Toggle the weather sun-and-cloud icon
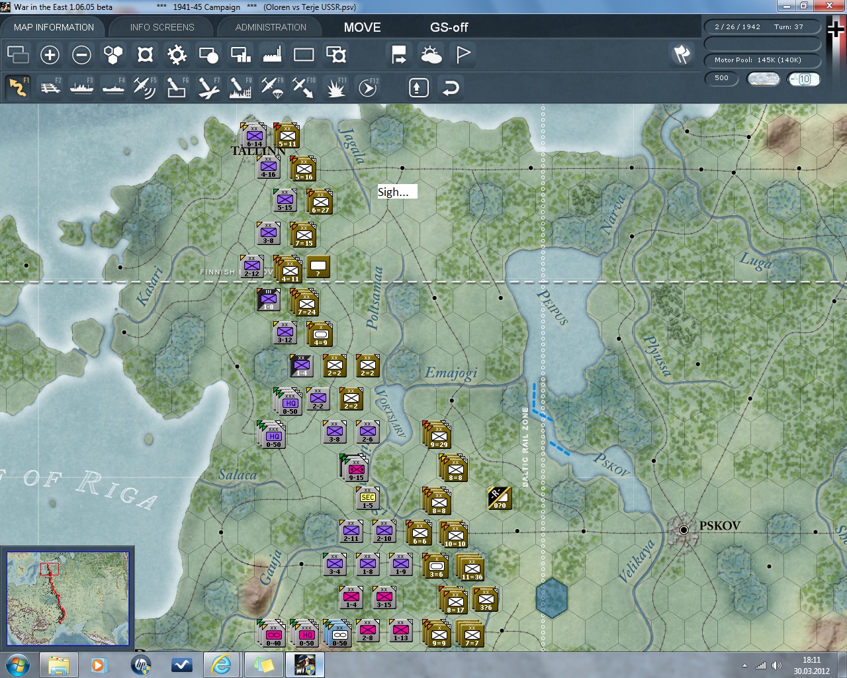847x678 pixels. point(431,54)
